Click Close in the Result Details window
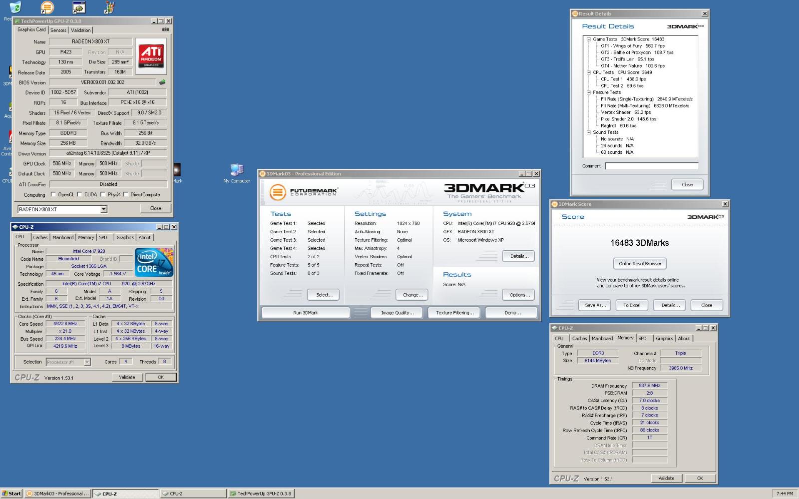The height and width of the screenshot is (499, 799). point(687,184)
